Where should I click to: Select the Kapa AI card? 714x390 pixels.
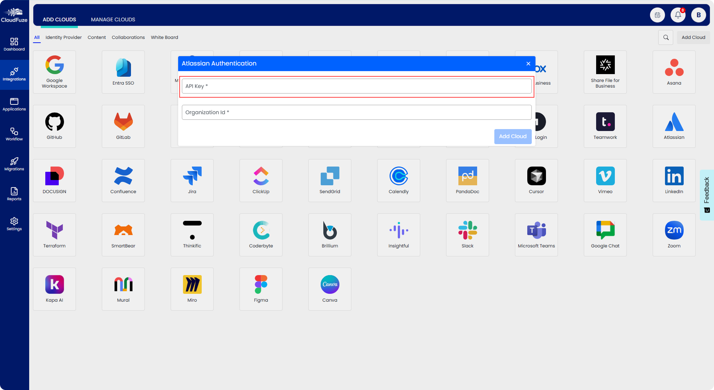click(54, 289)
